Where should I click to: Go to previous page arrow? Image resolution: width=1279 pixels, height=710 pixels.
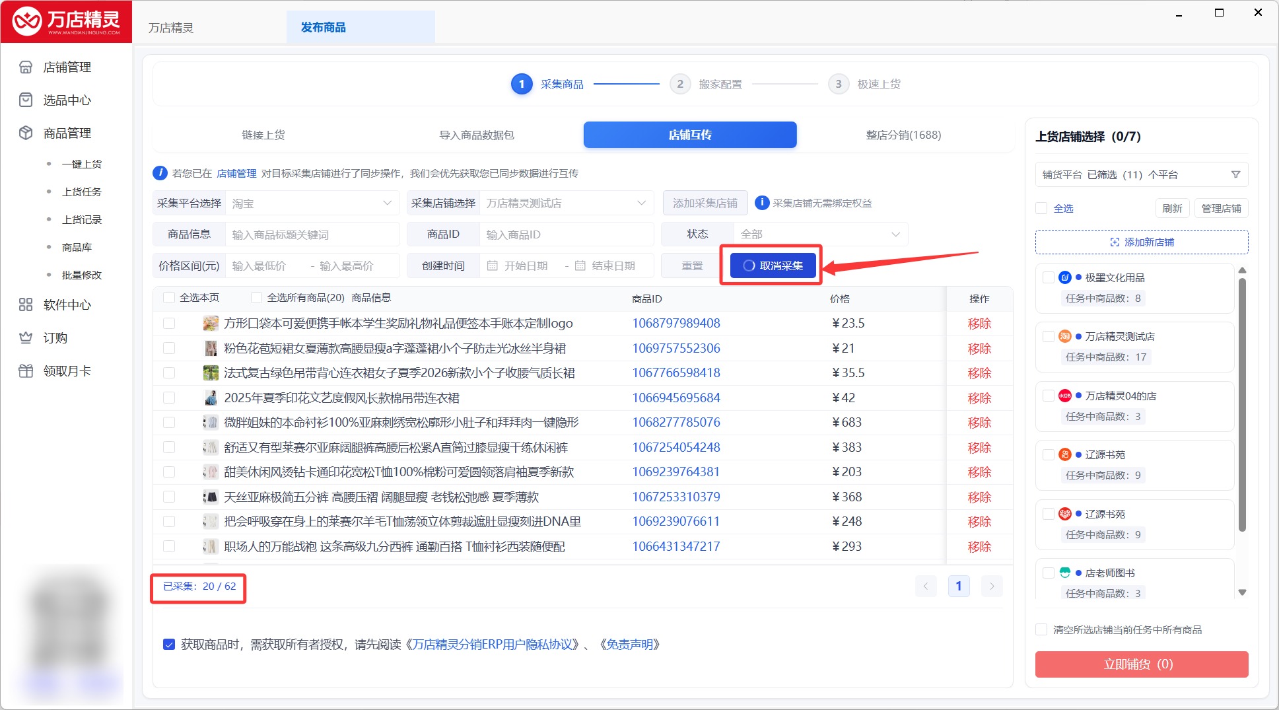pyautogui.click(x=926, y=586)
